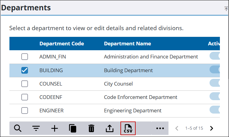Collapse the Departments panel with the top arrow icon
229x137 pixels.
point(226,9)
